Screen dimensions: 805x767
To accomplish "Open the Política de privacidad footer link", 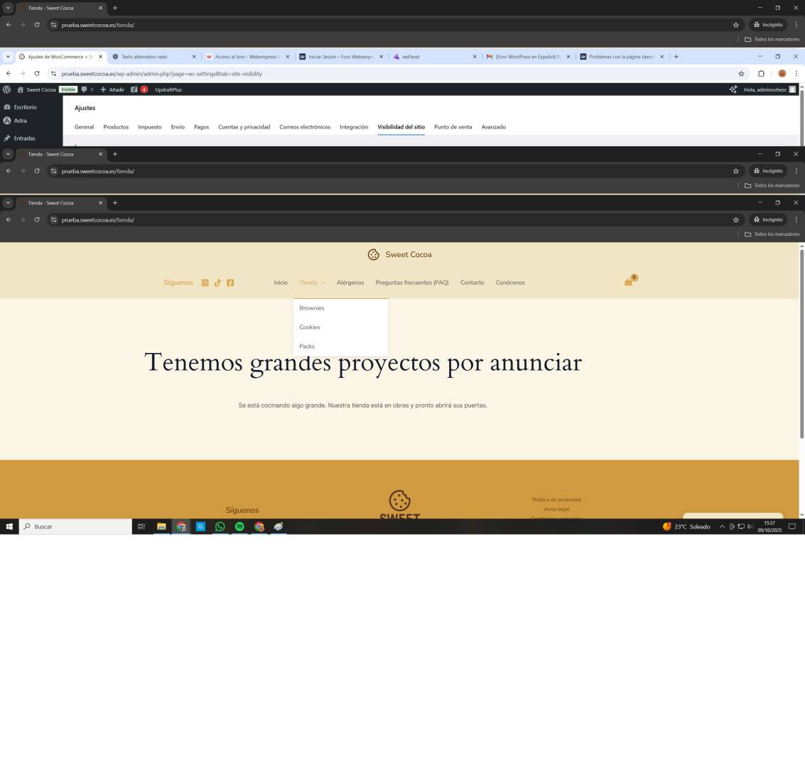I will 556,500.
